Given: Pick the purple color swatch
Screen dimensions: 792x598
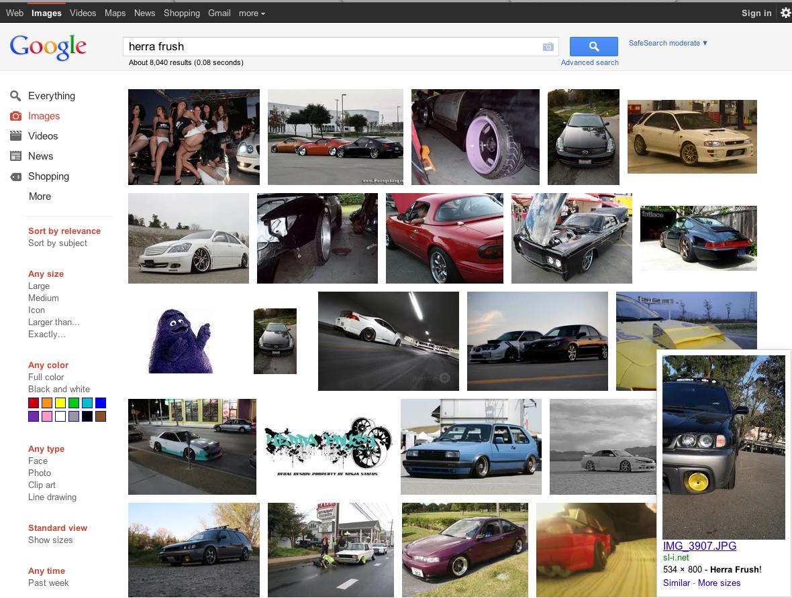Looking at the screenshot, I should 34,416.
